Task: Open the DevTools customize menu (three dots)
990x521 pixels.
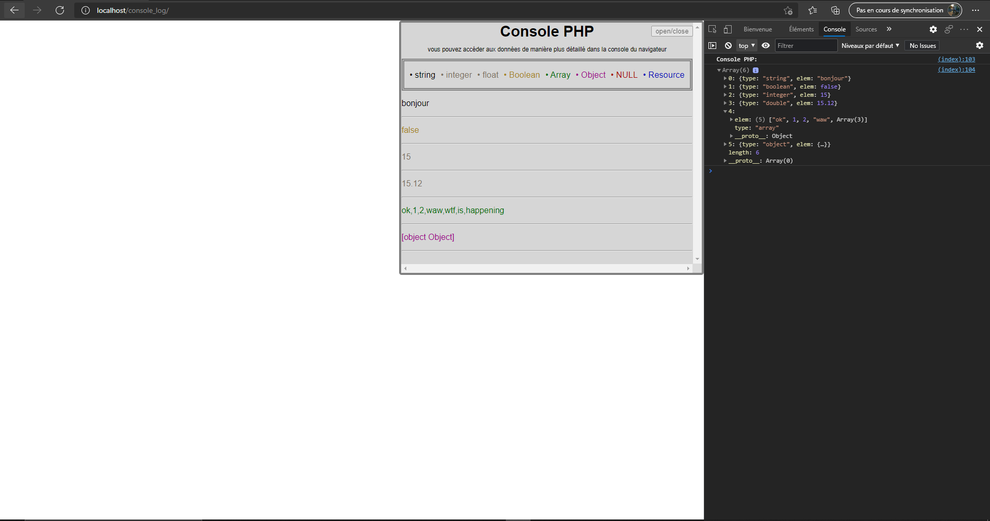Action: click(964, 29)
